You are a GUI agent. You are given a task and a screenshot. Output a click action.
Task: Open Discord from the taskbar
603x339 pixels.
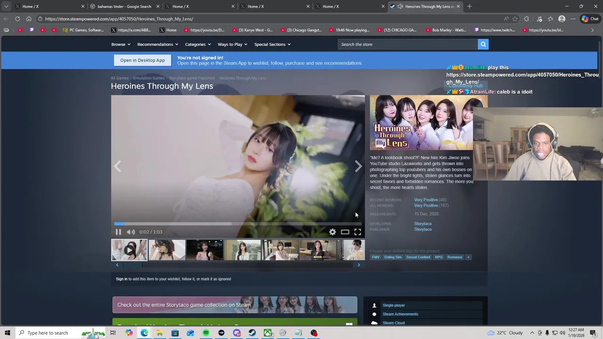pyautogui.click(x=237, y=333)
